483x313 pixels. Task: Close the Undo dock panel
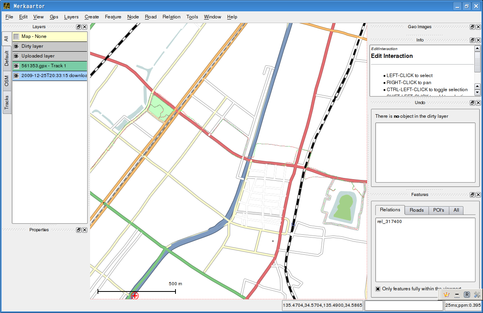pyautogui.click(x=478, y=103)
